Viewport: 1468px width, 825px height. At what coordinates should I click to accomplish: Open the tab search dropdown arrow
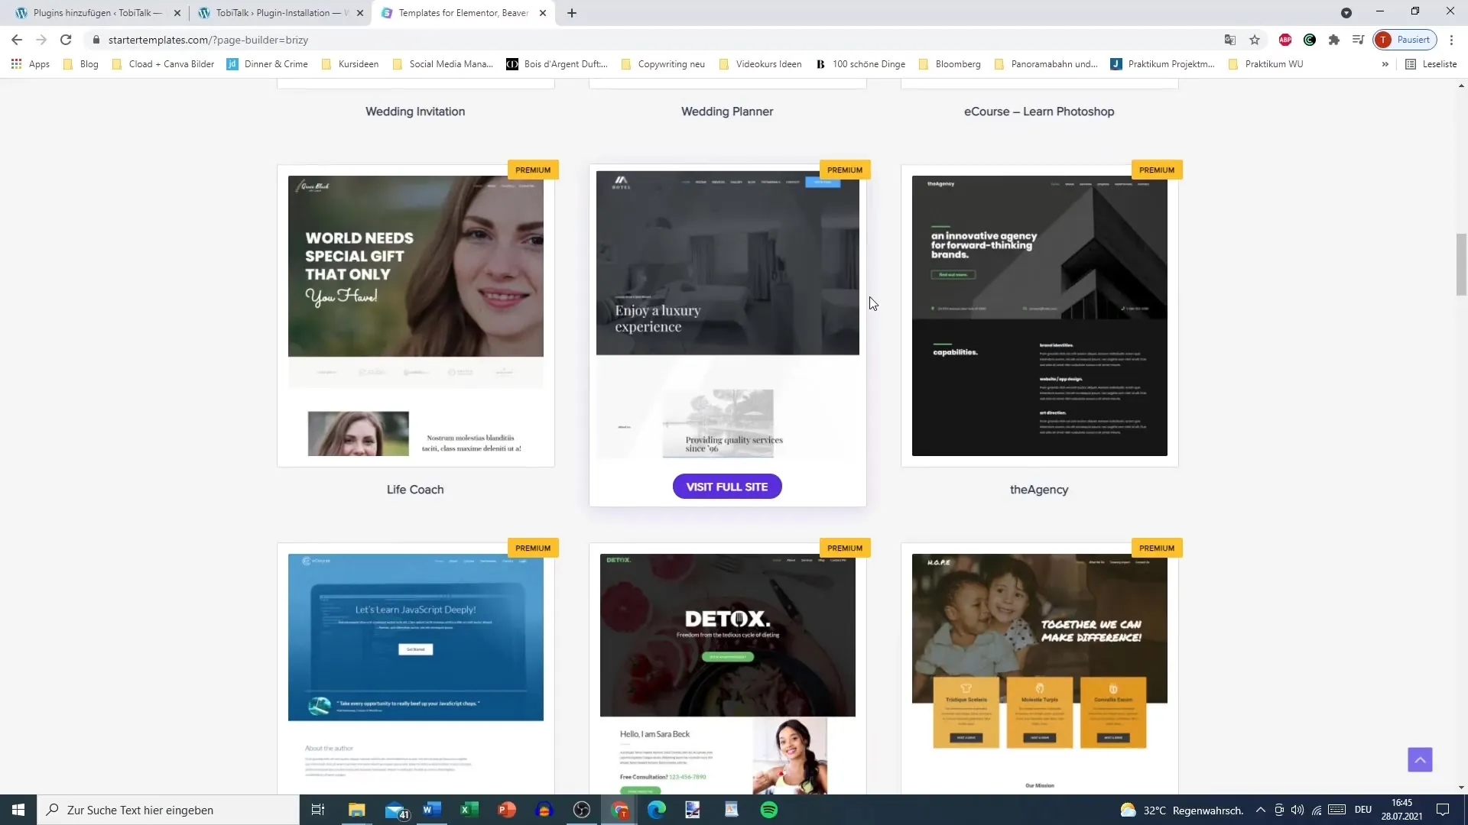(1346, 13)
